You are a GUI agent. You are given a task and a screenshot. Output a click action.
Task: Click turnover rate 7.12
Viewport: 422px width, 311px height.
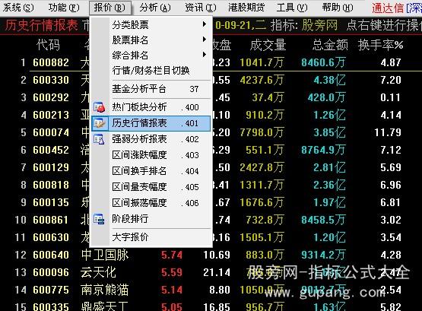coord(391,150)
